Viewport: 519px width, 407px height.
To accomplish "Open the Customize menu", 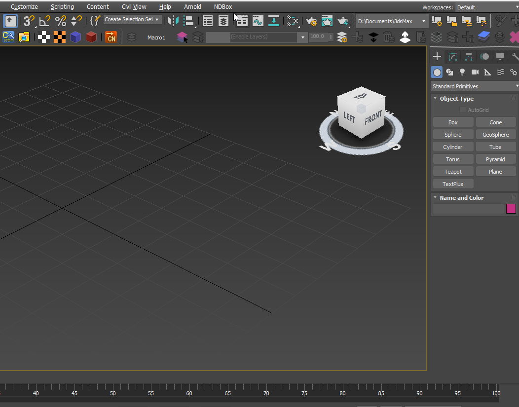I will pos(24,6).
